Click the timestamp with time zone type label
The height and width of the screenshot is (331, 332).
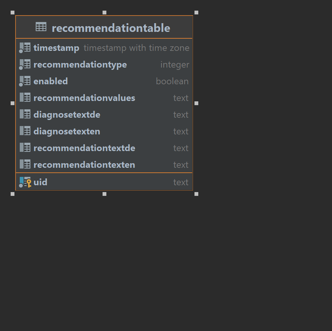pos(136,47)
